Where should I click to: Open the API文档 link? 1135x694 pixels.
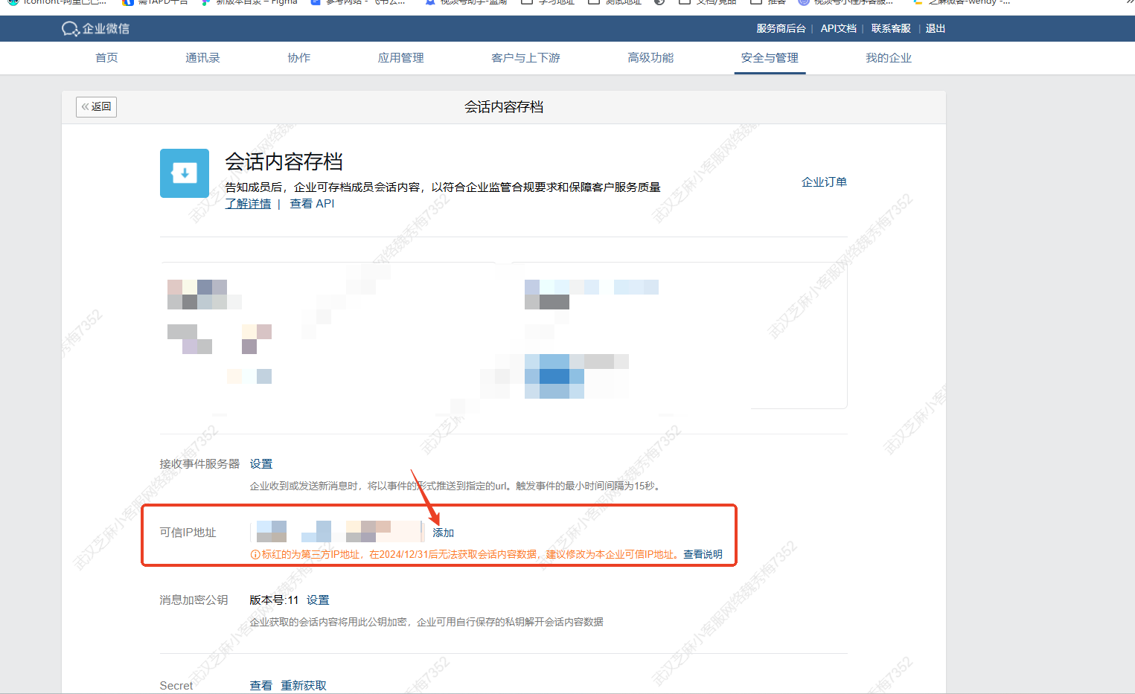[838, 28]
